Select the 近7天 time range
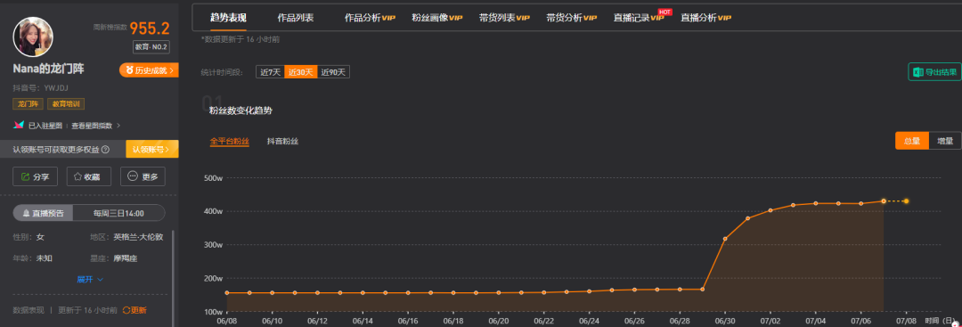This screenshot has height=327, width=962. (270, 72)
